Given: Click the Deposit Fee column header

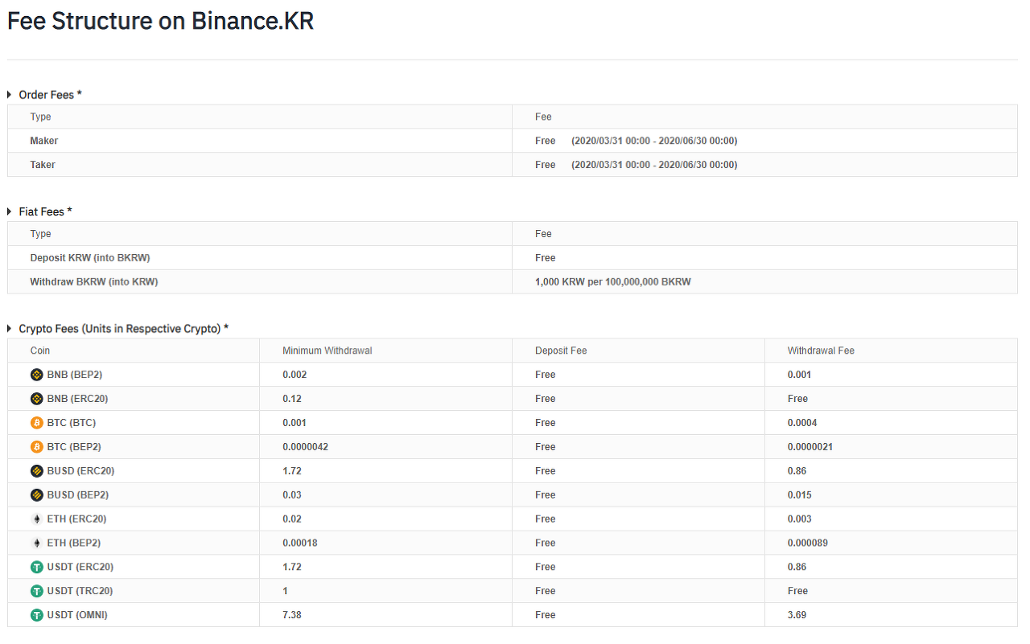Looking at the screenshot, I should click(562, 351).
